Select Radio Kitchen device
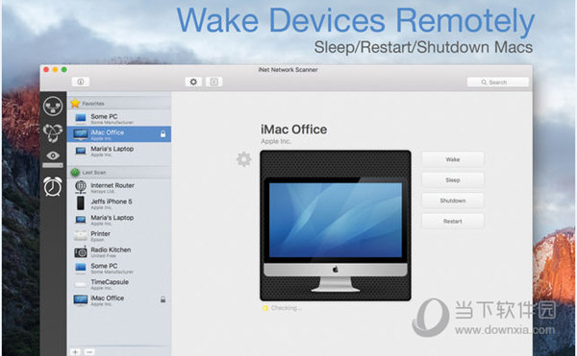This screenshot has height=356, width=577. (119, 251)
